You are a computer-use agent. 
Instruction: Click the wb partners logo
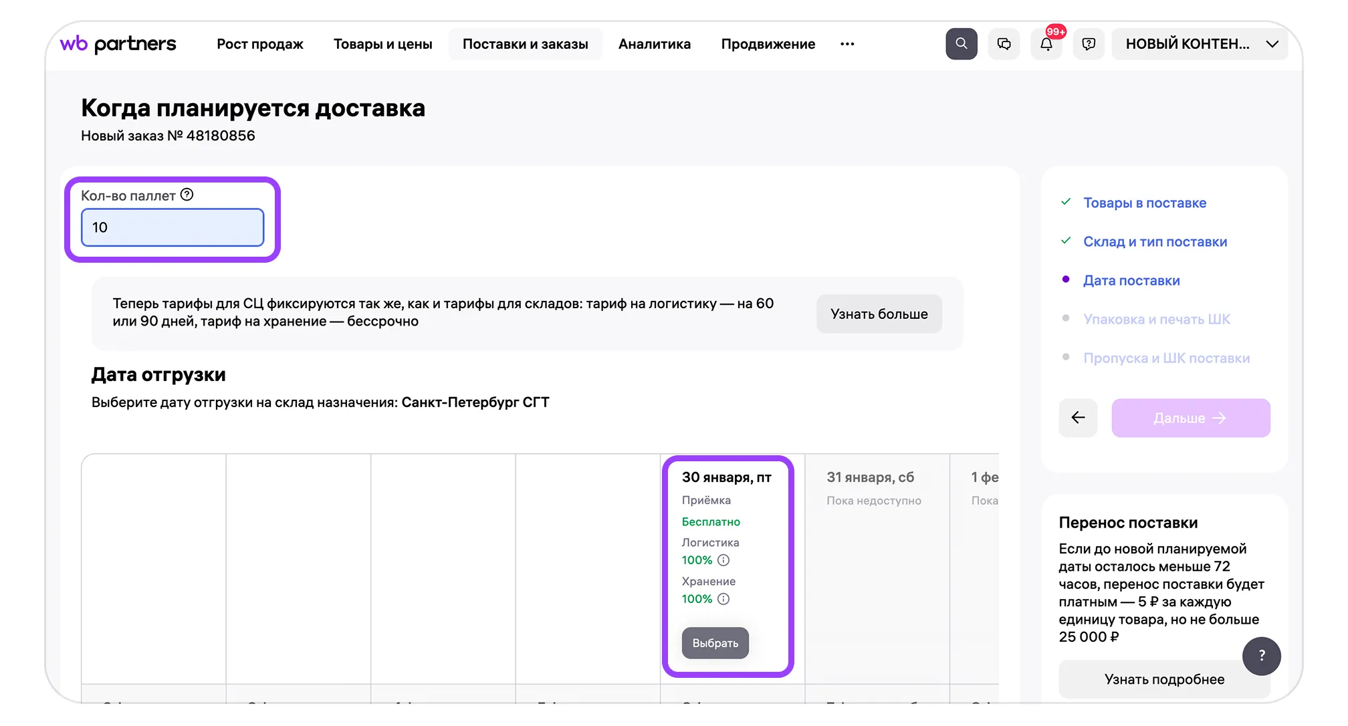pyautogui.click(x=118, y=44)
